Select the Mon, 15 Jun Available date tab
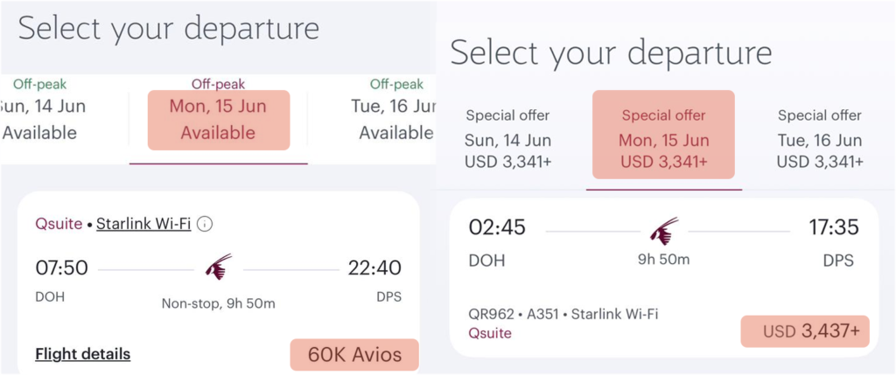The height and width of the screenshot is (375, 896). [x=219, y=120]
